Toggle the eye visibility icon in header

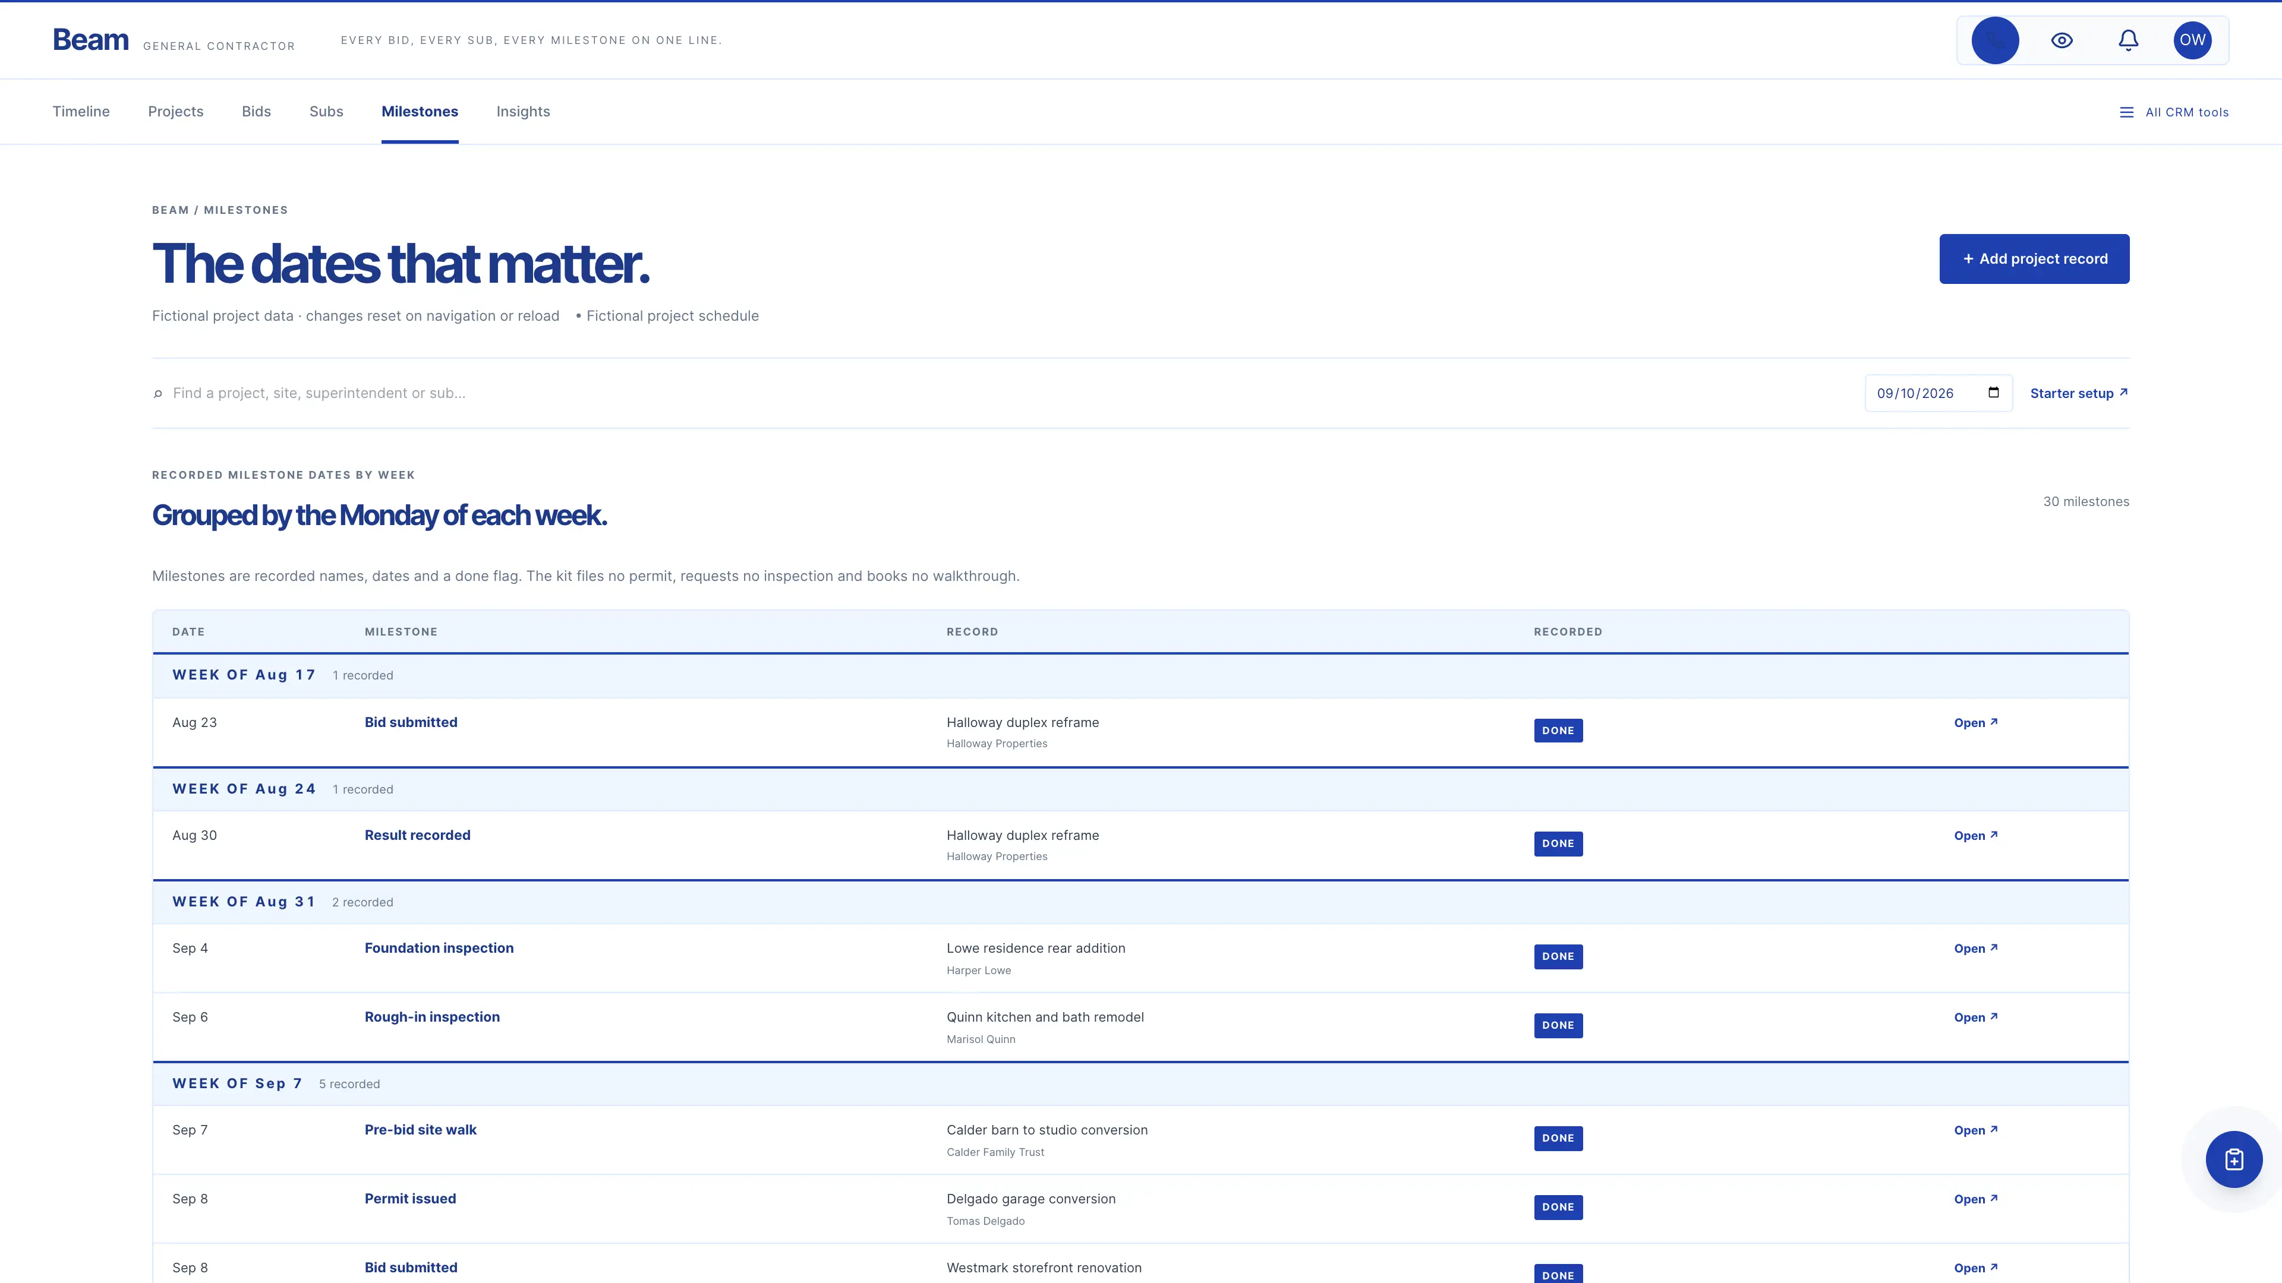(x=2062, y=40)
